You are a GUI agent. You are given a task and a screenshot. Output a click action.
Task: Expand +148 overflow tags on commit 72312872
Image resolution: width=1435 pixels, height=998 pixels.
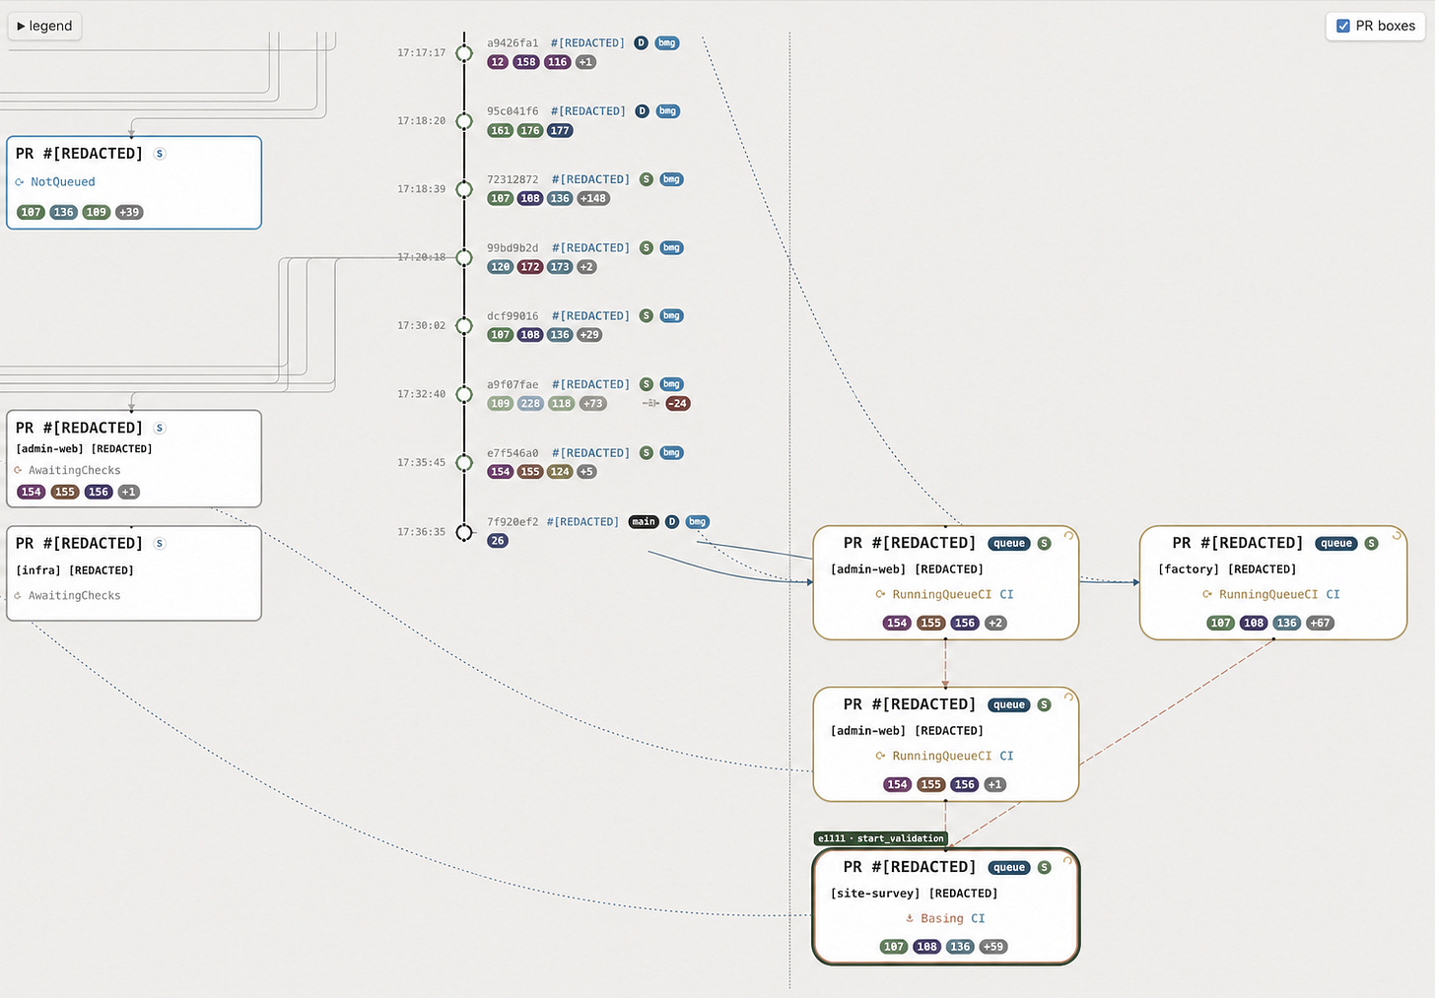pos(593,199)
